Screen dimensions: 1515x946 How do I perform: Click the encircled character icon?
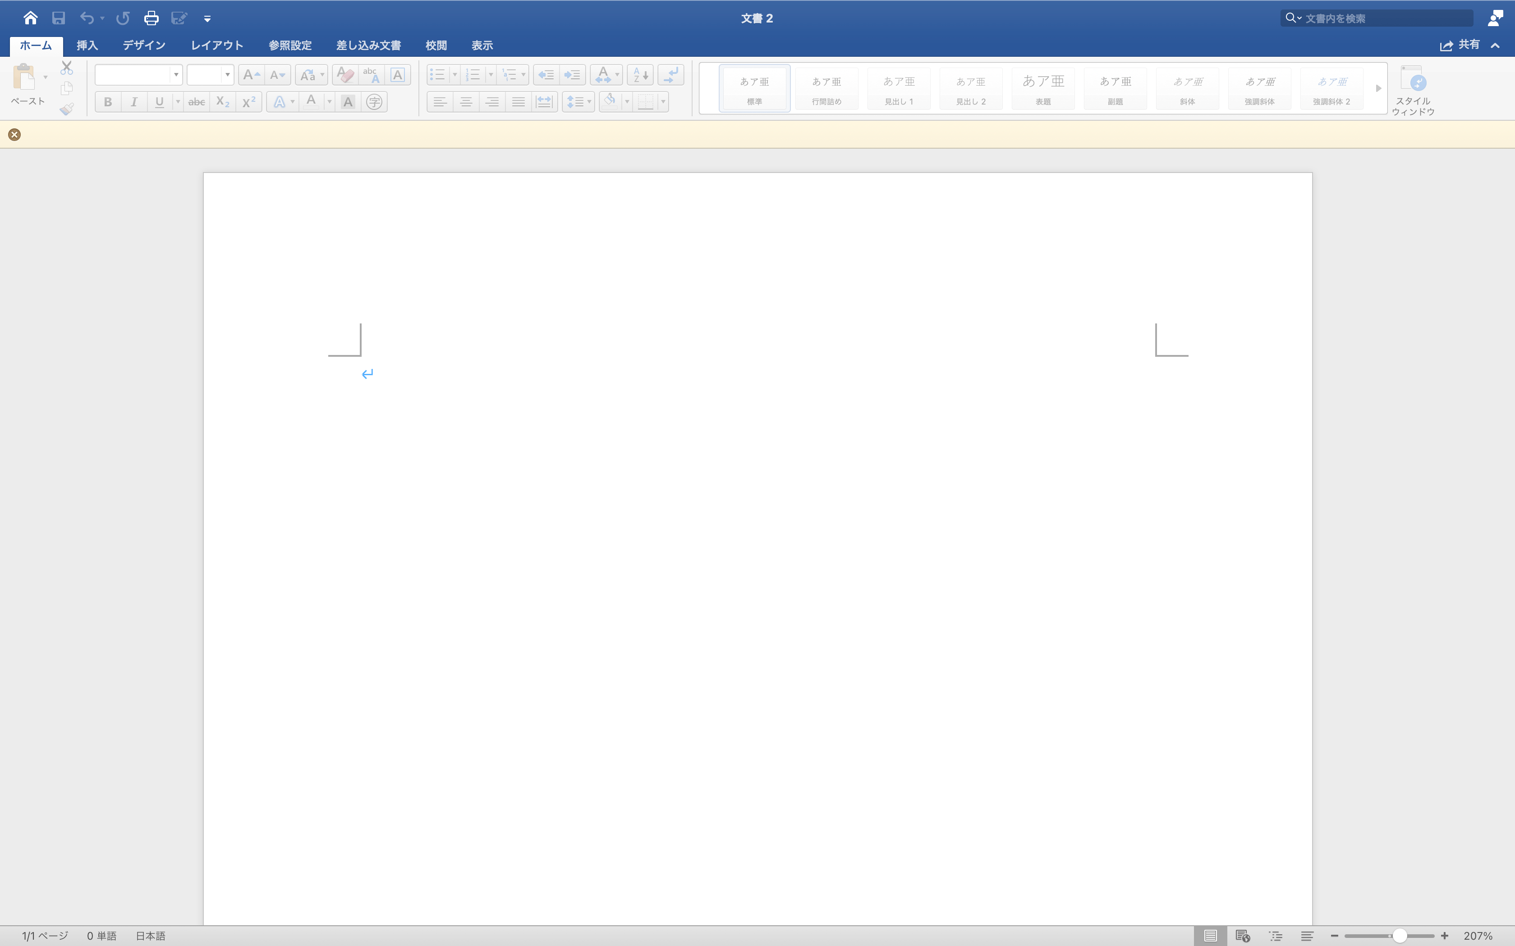pyautogui.click(x=374, y=102)
